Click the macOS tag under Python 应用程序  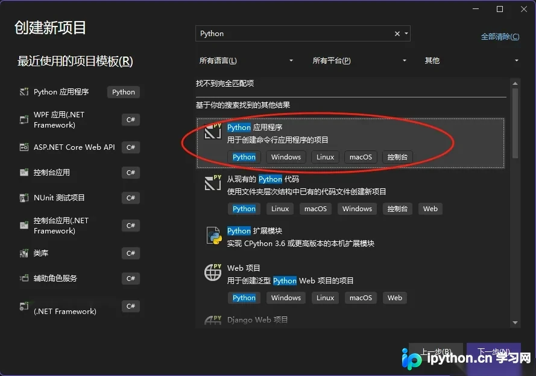[361, 157]
